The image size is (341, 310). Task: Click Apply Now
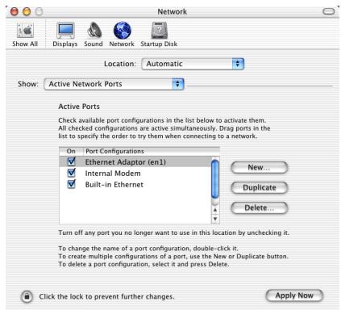[294, 295]
